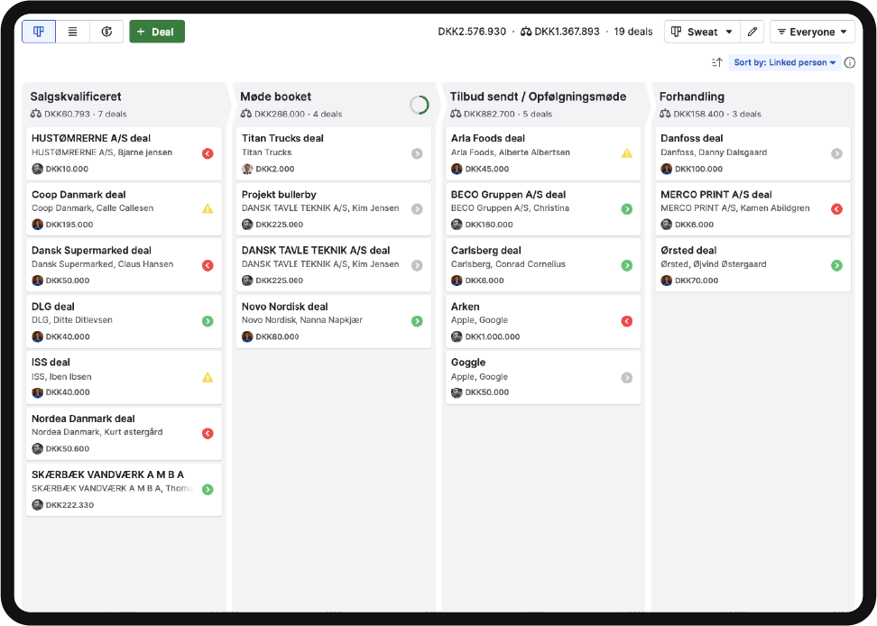Click red status icon on Nordea Danmark deal

208,433
